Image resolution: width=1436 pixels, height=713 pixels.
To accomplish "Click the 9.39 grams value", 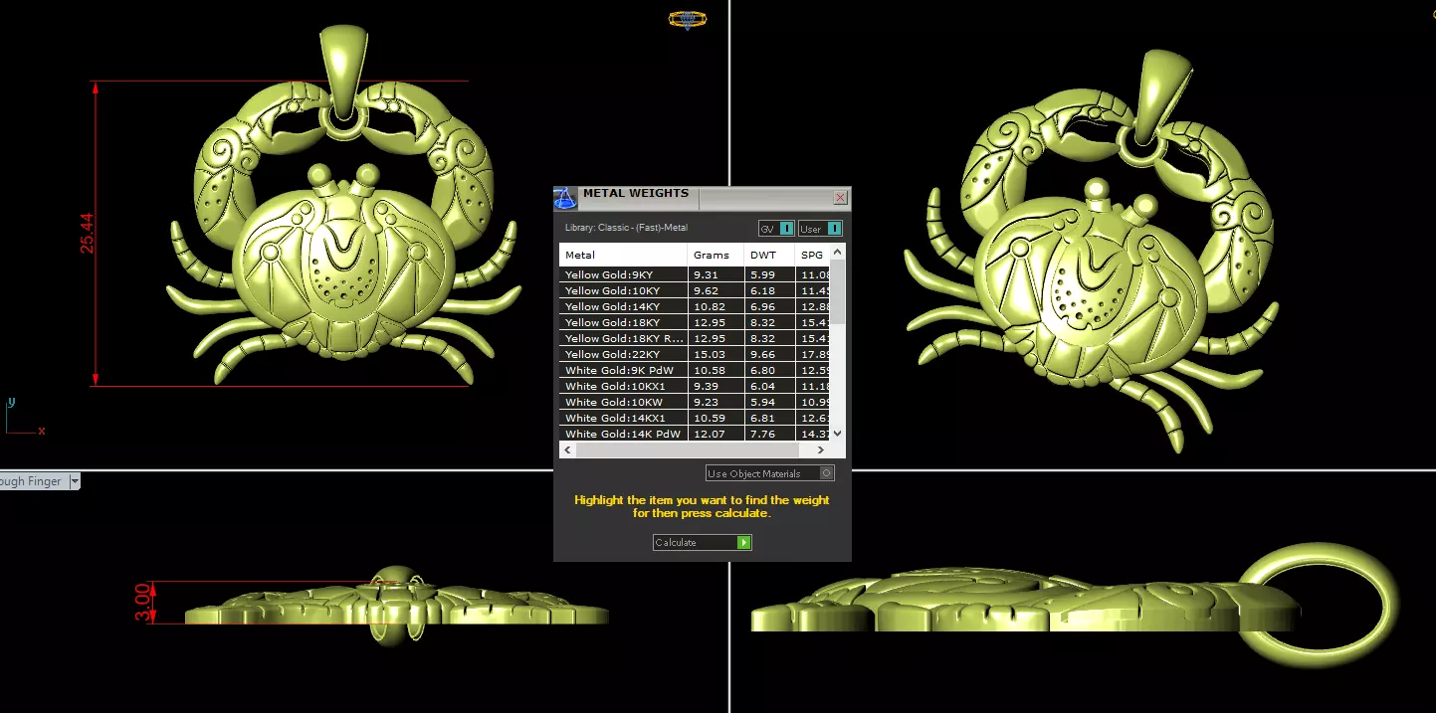I will (x=706, y=386).
